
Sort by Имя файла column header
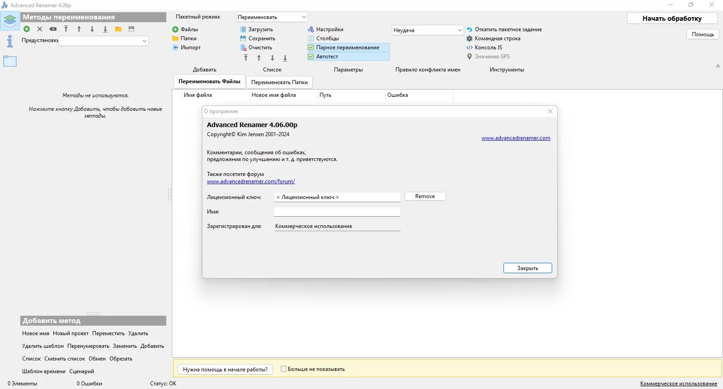[216, 95]
